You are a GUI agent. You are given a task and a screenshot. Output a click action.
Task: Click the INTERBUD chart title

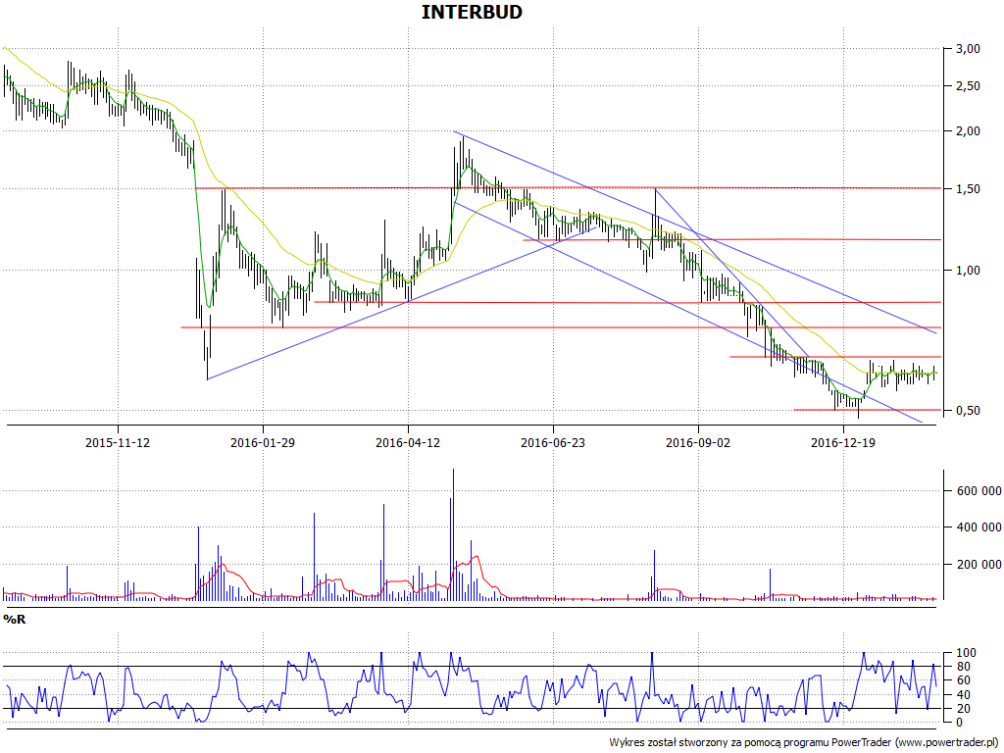click(472, 12)
